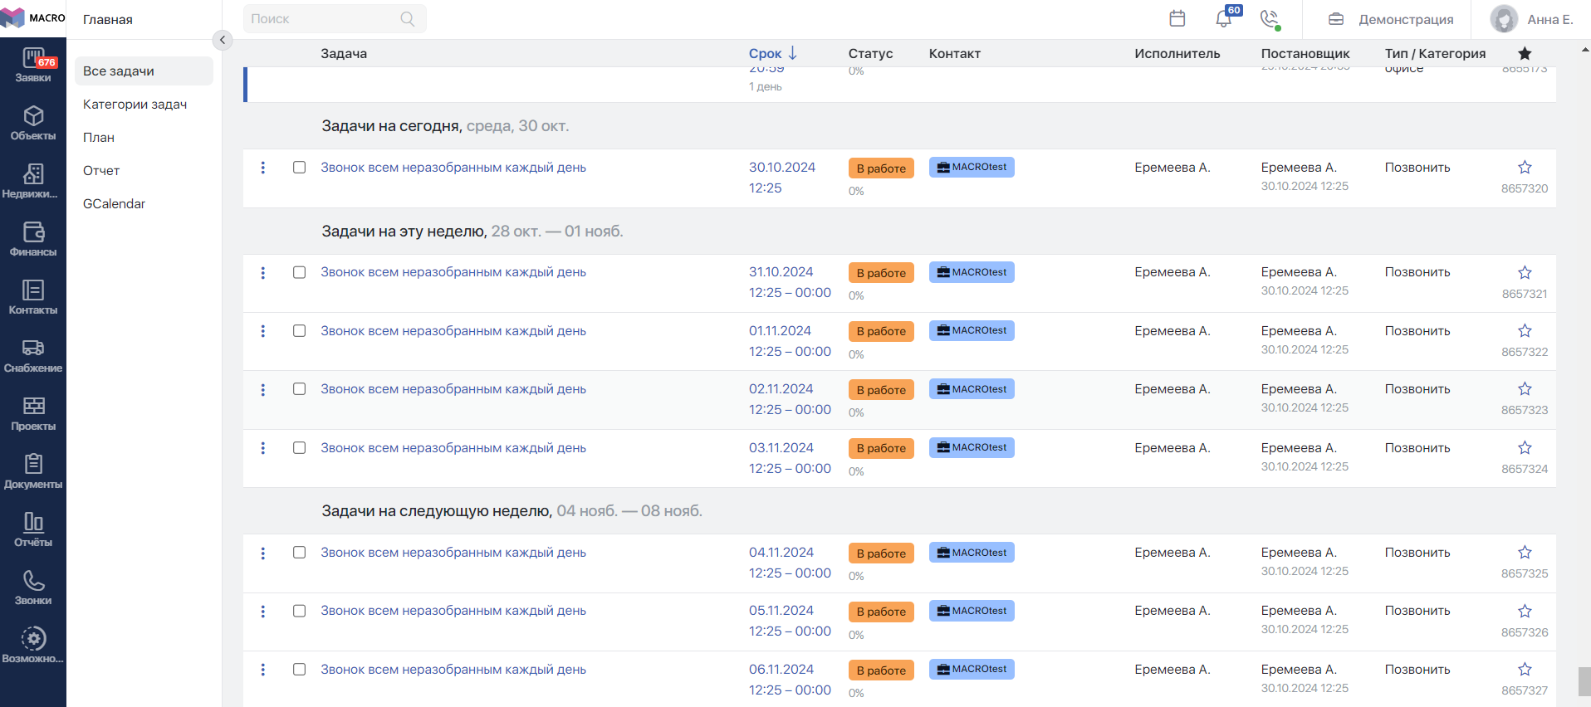Star the task with ID 8657320

[x=1525, y=168]
